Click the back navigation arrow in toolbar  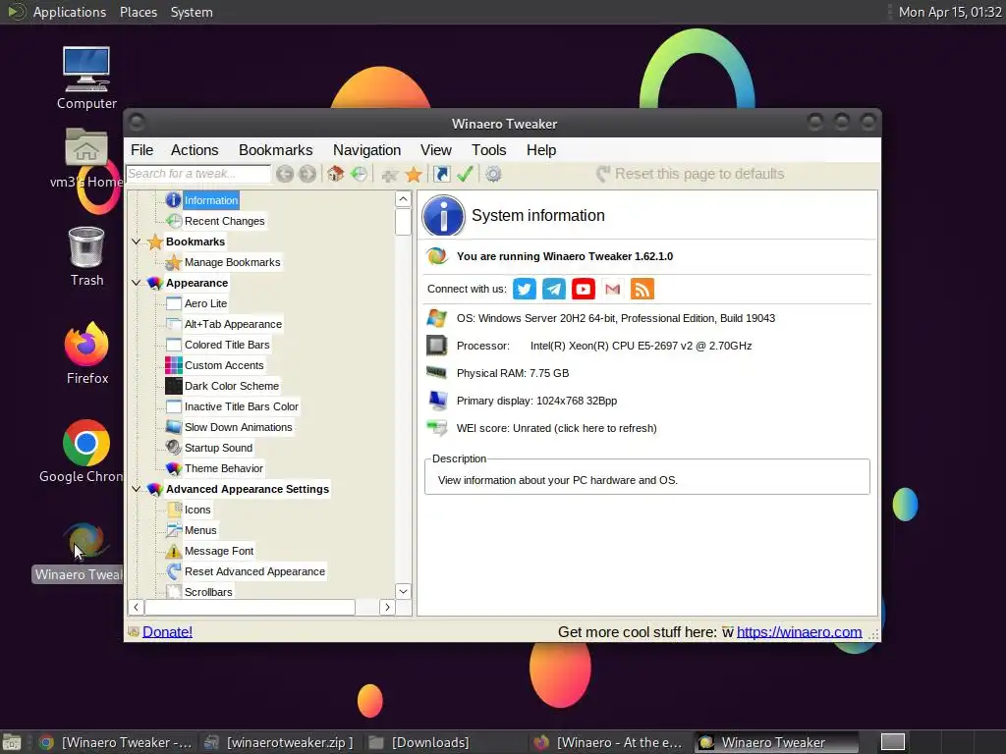pos(285,174)
